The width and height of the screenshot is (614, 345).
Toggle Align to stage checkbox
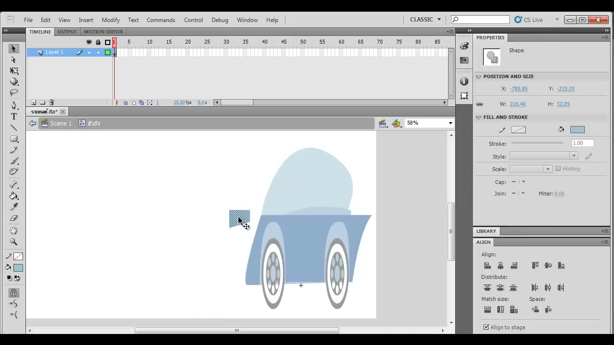486,327
